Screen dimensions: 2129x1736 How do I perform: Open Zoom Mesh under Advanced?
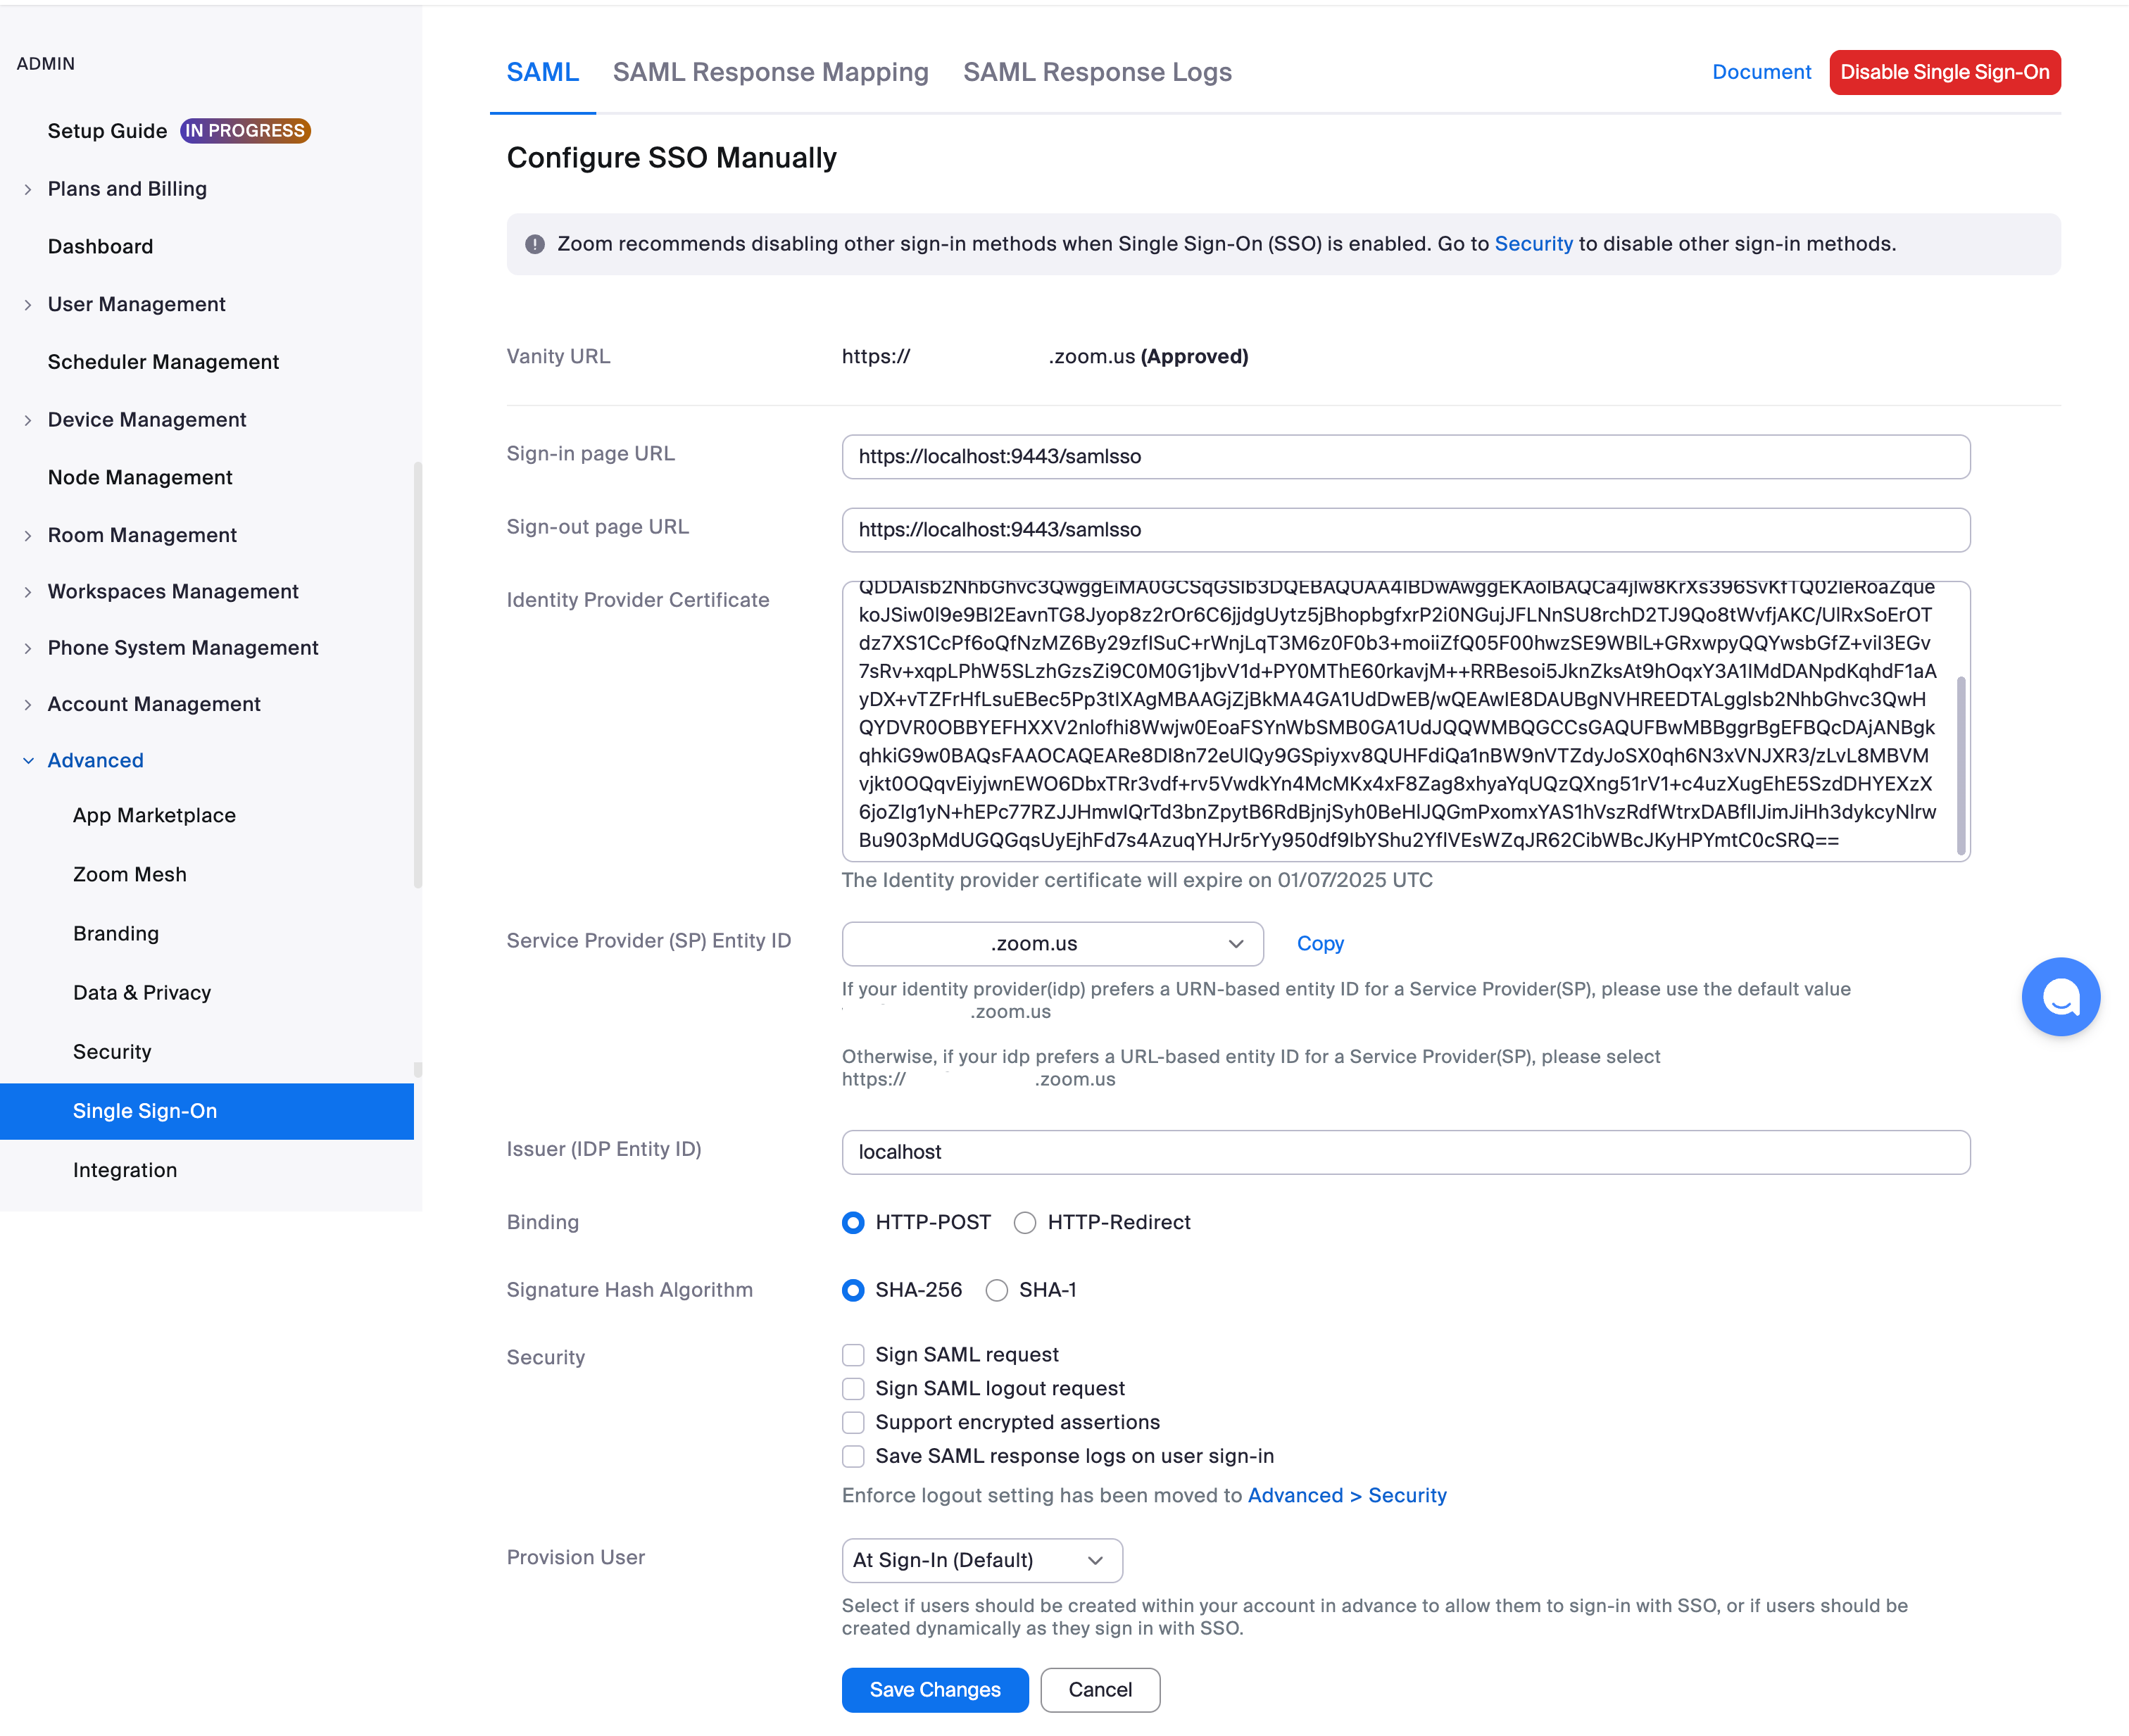click(x=130, y=875)
